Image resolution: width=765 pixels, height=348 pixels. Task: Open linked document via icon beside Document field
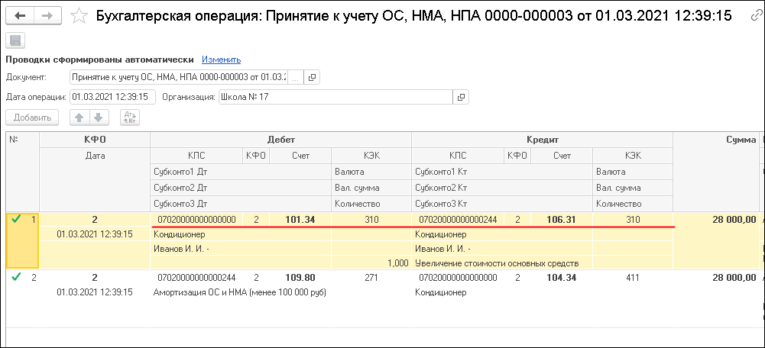pos(313,77)
